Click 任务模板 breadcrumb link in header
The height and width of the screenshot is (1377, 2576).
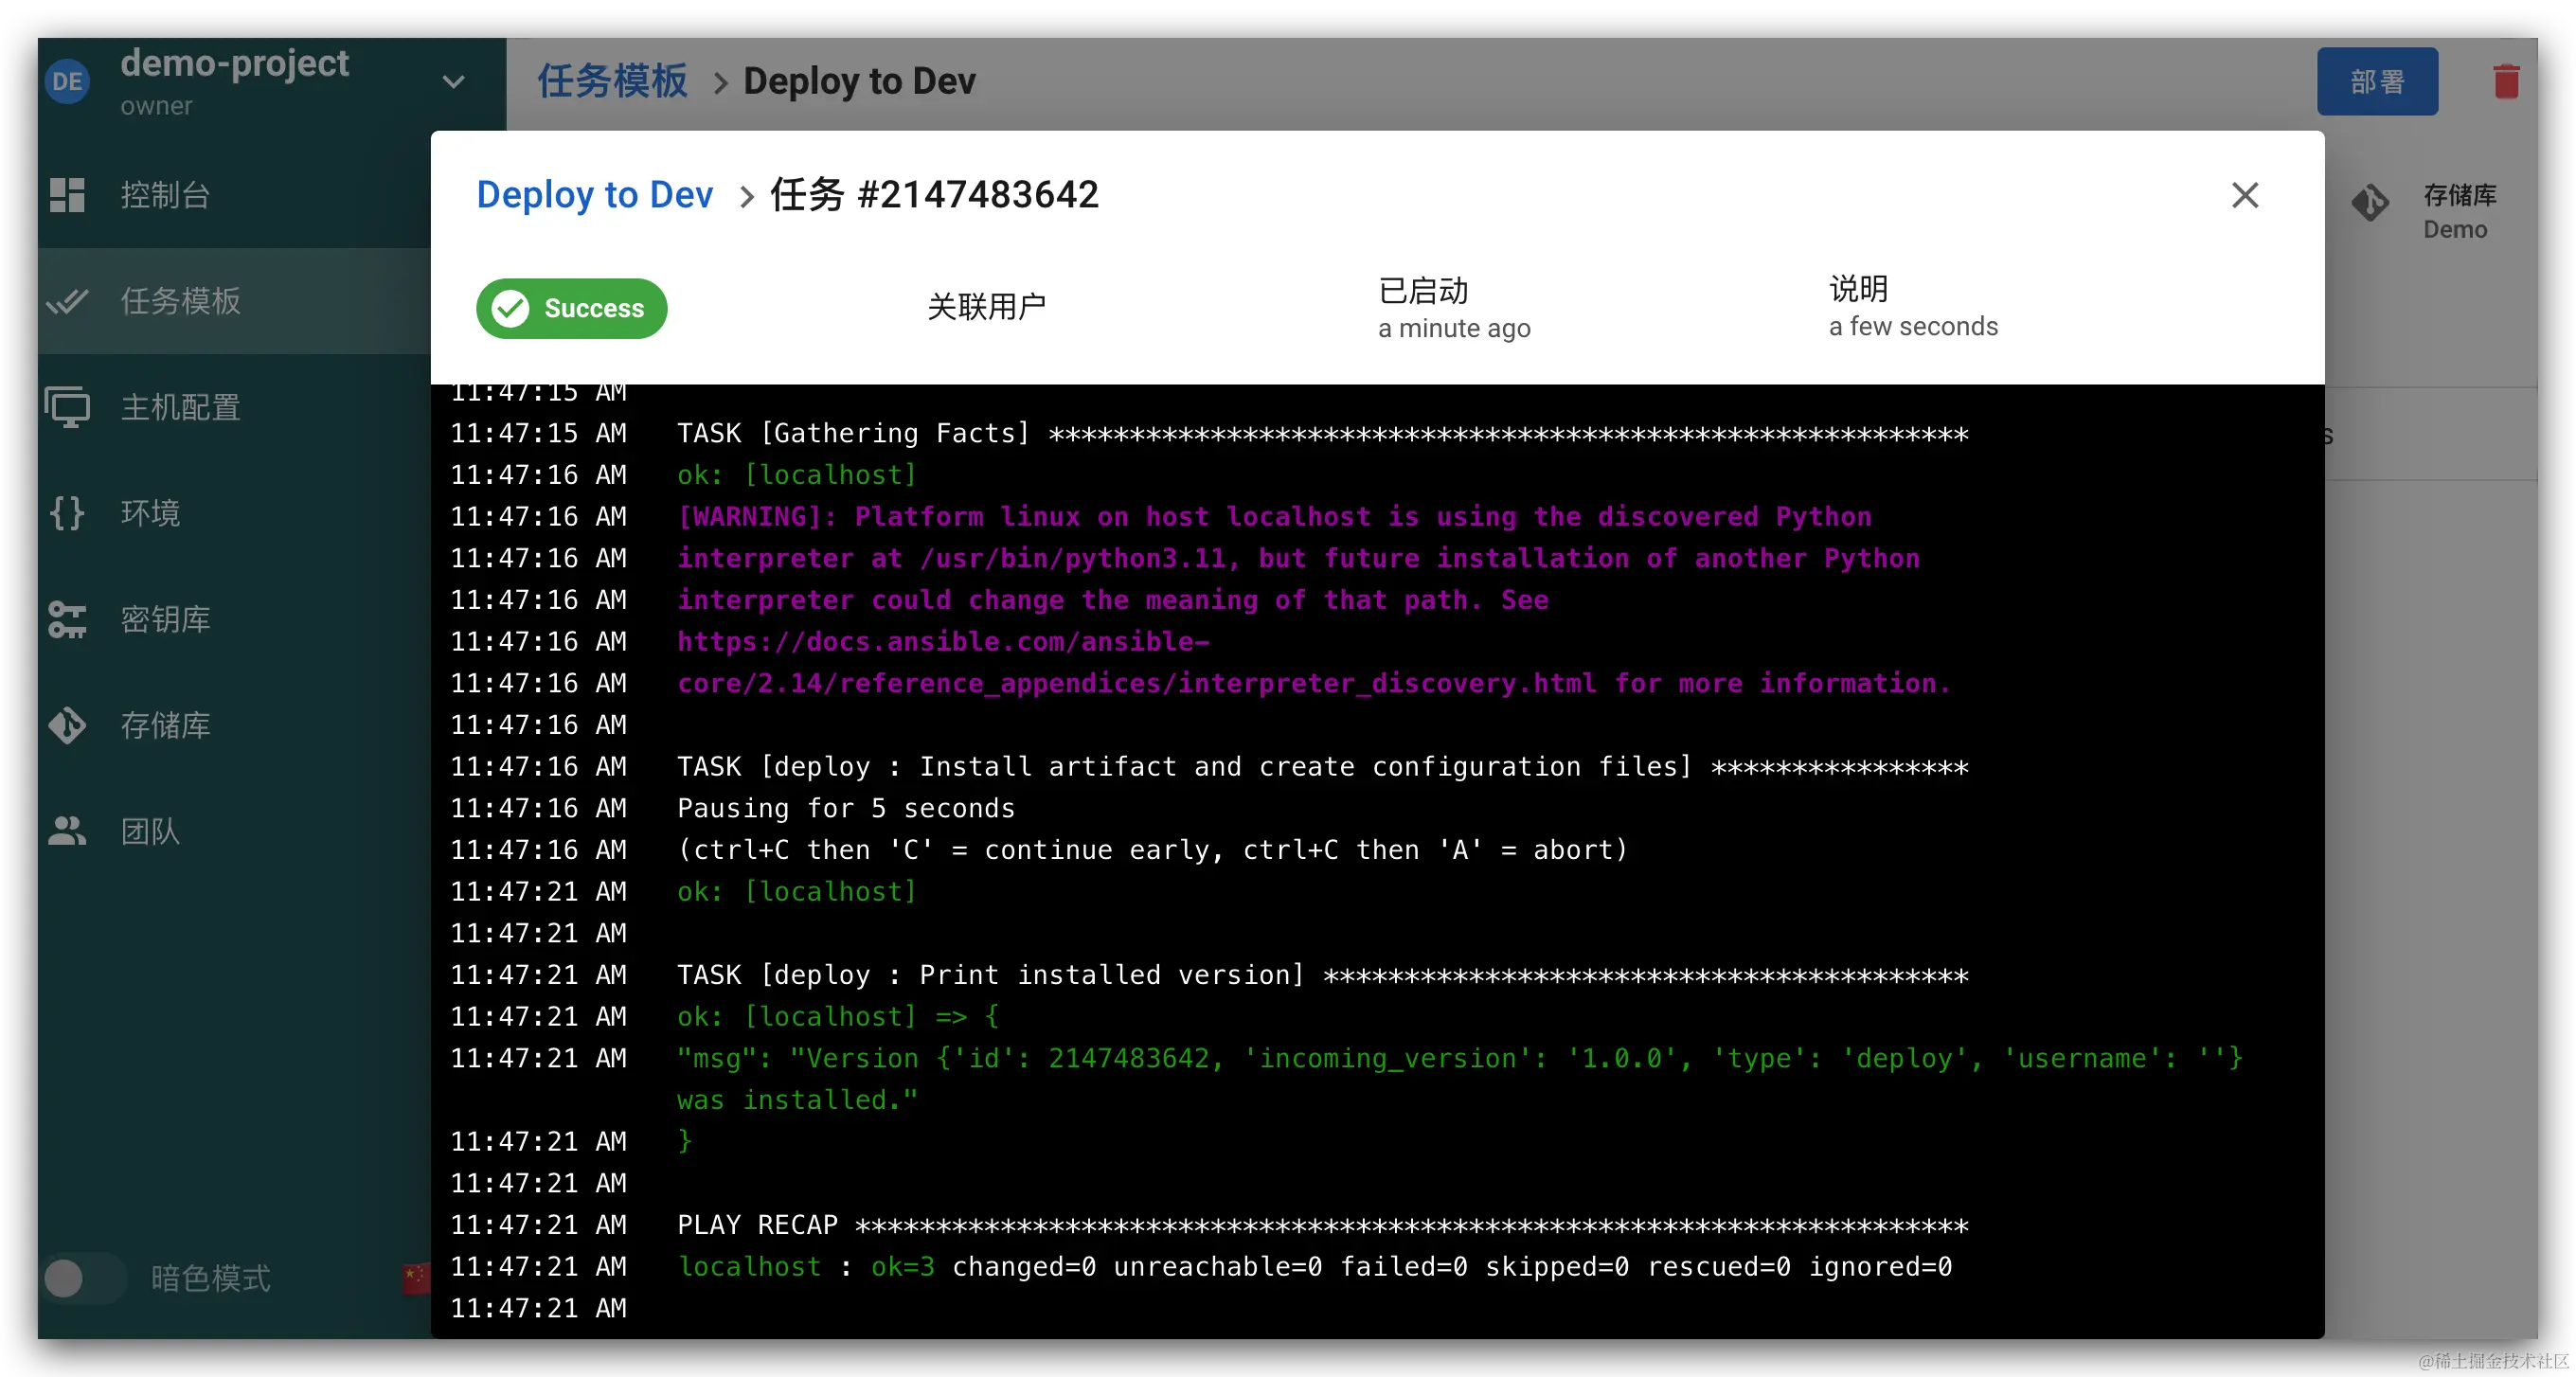[612, 81]
